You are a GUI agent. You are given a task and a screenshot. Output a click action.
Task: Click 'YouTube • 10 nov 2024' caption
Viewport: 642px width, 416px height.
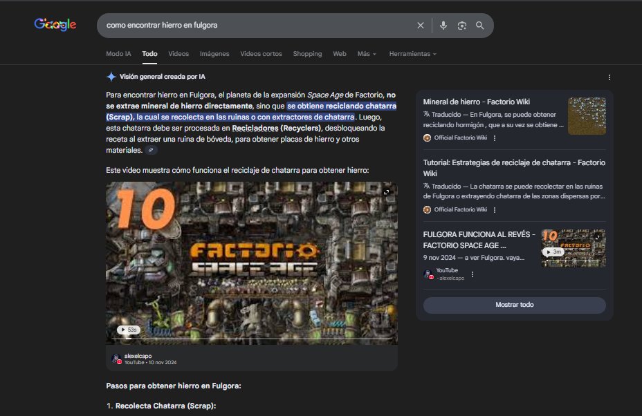(150, 362)
